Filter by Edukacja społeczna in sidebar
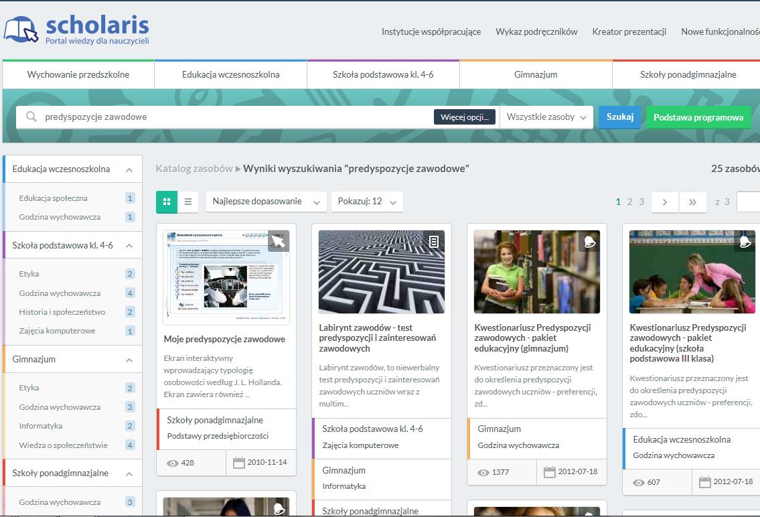760x517 pixels. tap(54, 198)
